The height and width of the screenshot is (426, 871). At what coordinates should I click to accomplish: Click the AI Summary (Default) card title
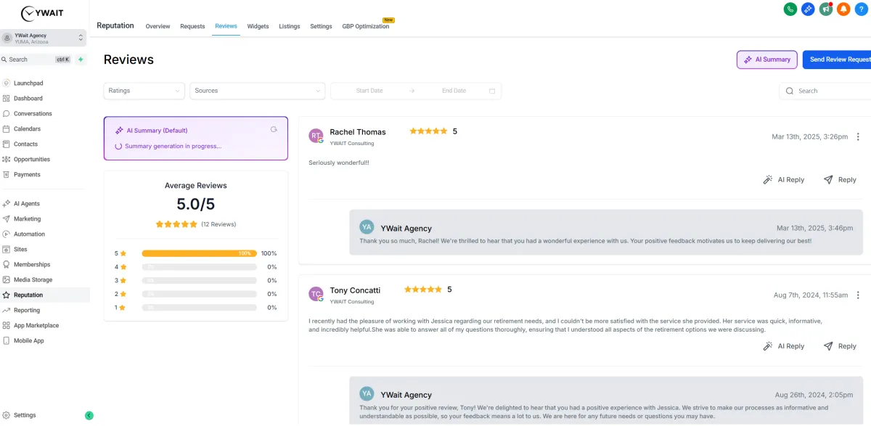click(157, 131)
